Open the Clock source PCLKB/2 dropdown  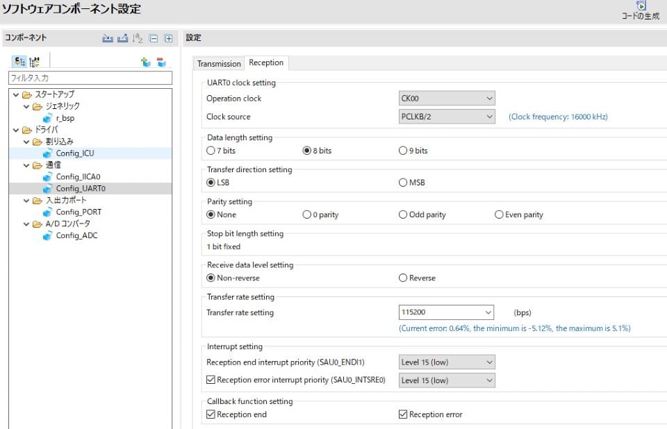[x=447, y=117]
